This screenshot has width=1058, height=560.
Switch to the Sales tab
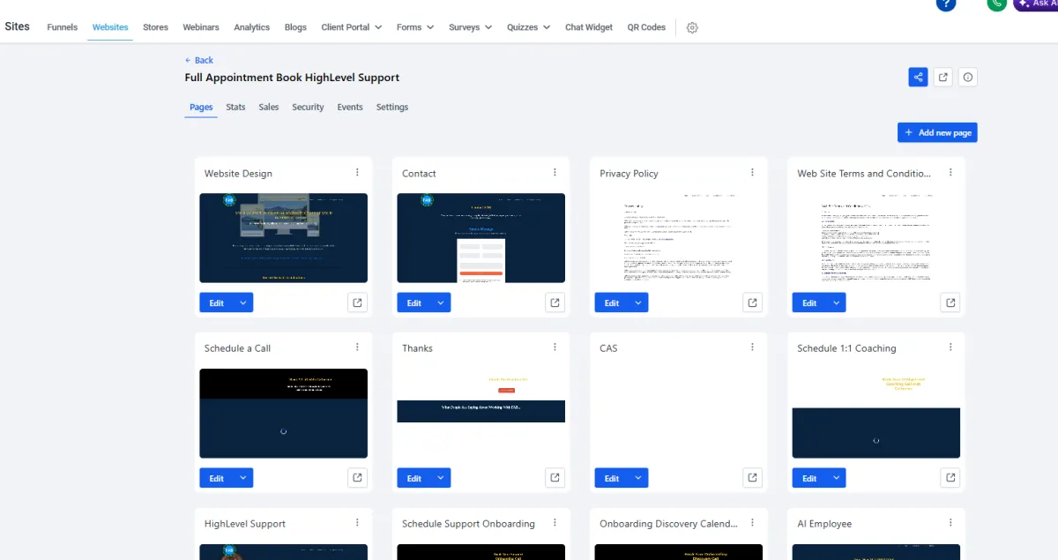click(x=269, y=107)
